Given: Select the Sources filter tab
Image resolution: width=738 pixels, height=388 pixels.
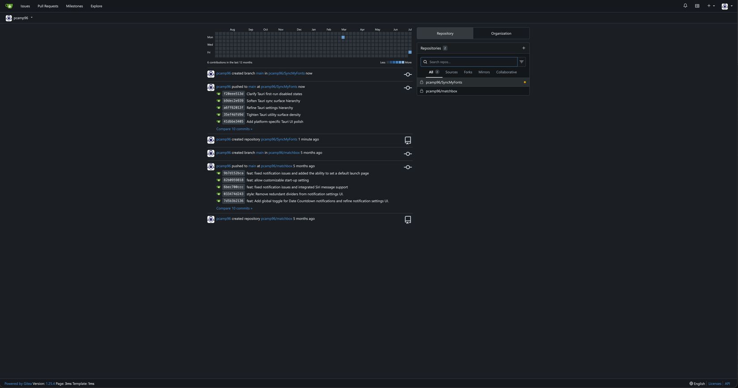Looking at the screenshot, I should [451, 72].
